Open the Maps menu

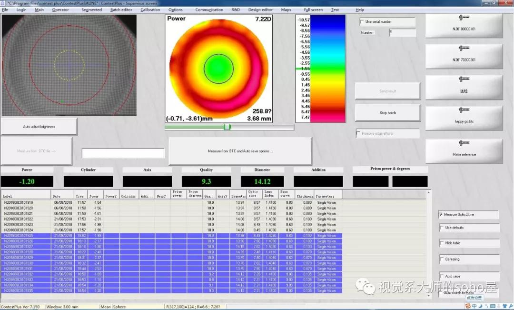point(286,10)
